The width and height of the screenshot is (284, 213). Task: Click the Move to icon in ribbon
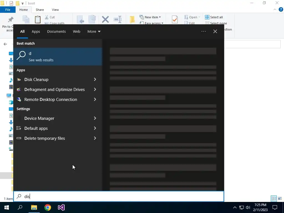click(x=80, y=19)
